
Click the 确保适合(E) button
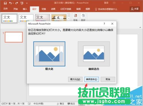coord(92,79)
